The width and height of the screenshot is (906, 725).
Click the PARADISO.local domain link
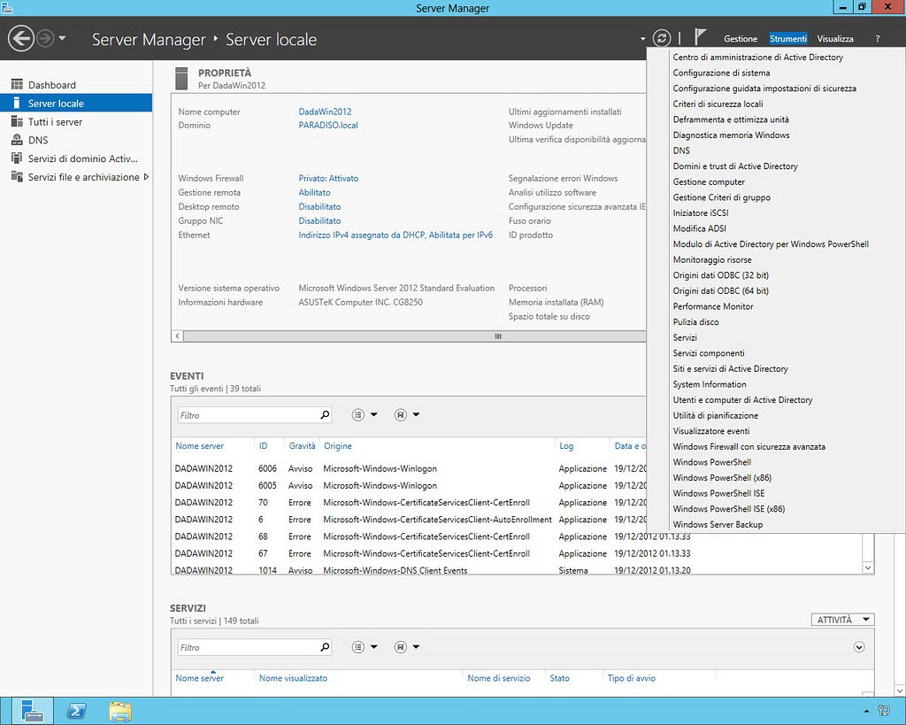coord(328,125)
